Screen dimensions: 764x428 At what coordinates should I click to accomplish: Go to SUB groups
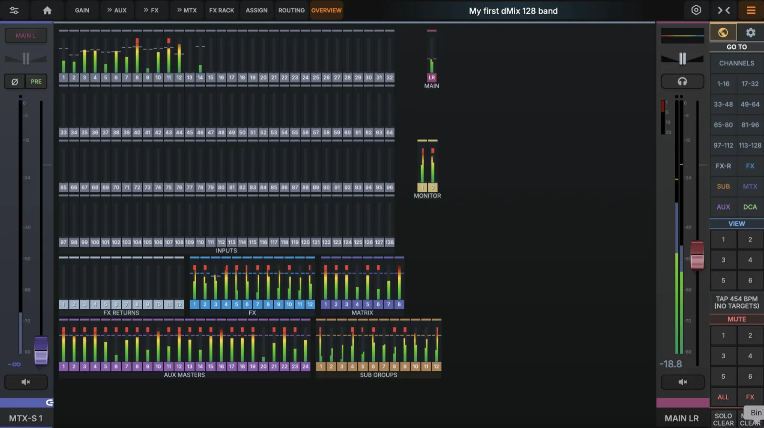tap(723, 187)
